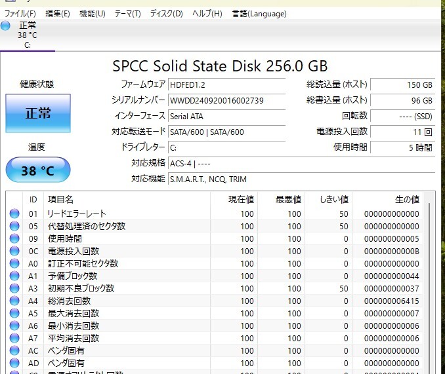The image size is (445, 374).
Task: Click the features field S.M.A.R.T., NCQ, TRIM
Action: tap(301, 179)
